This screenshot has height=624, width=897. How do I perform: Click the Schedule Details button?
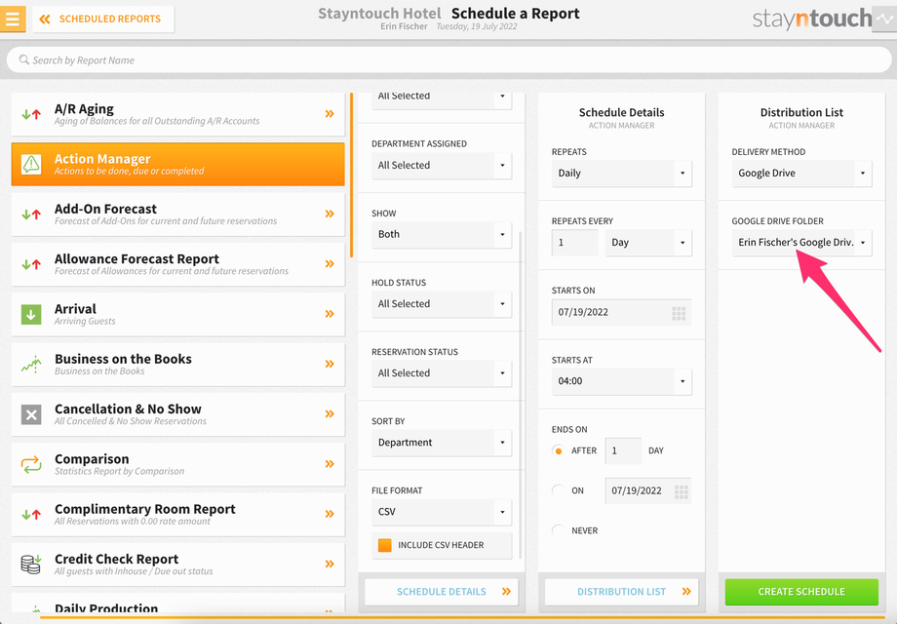442,592
